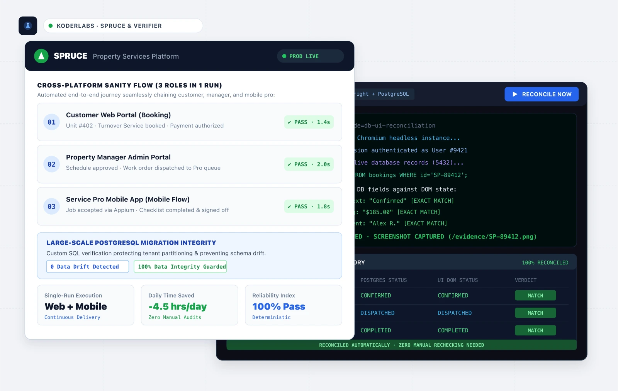
Task: Click the Reliability Index stat card
Action: tap(294, 305)
